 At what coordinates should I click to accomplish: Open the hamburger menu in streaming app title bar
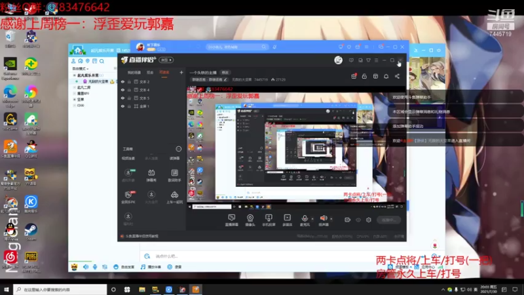376,60
